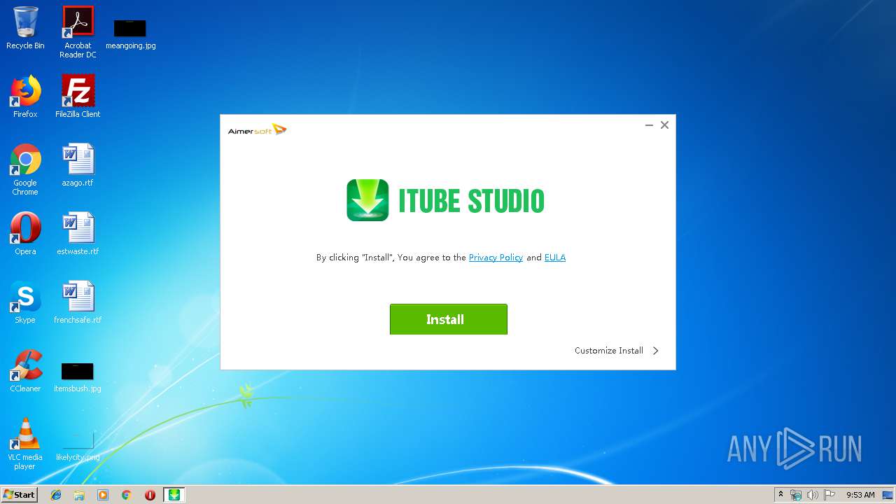896x504 pixels.
Task: Select estwaste.rtf document on desktop
Action: click(x=78, y=234)
